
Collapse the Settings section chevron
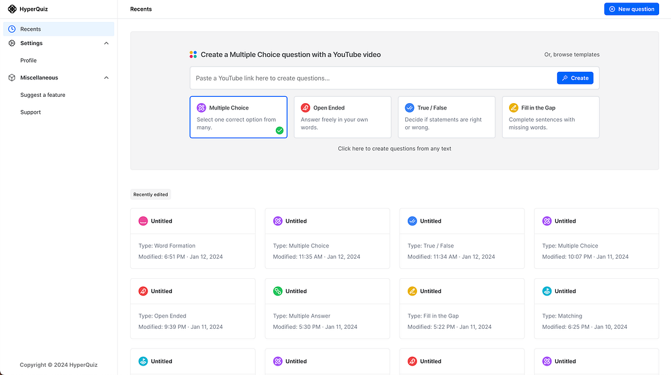coord(106,43)
